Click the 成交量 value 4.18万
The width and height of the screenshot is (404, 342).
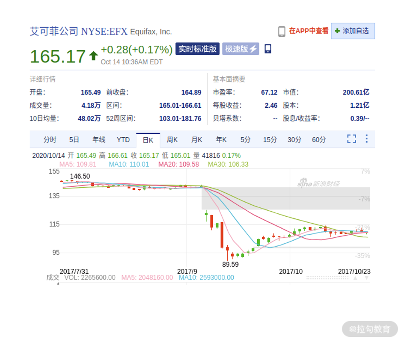91,106
